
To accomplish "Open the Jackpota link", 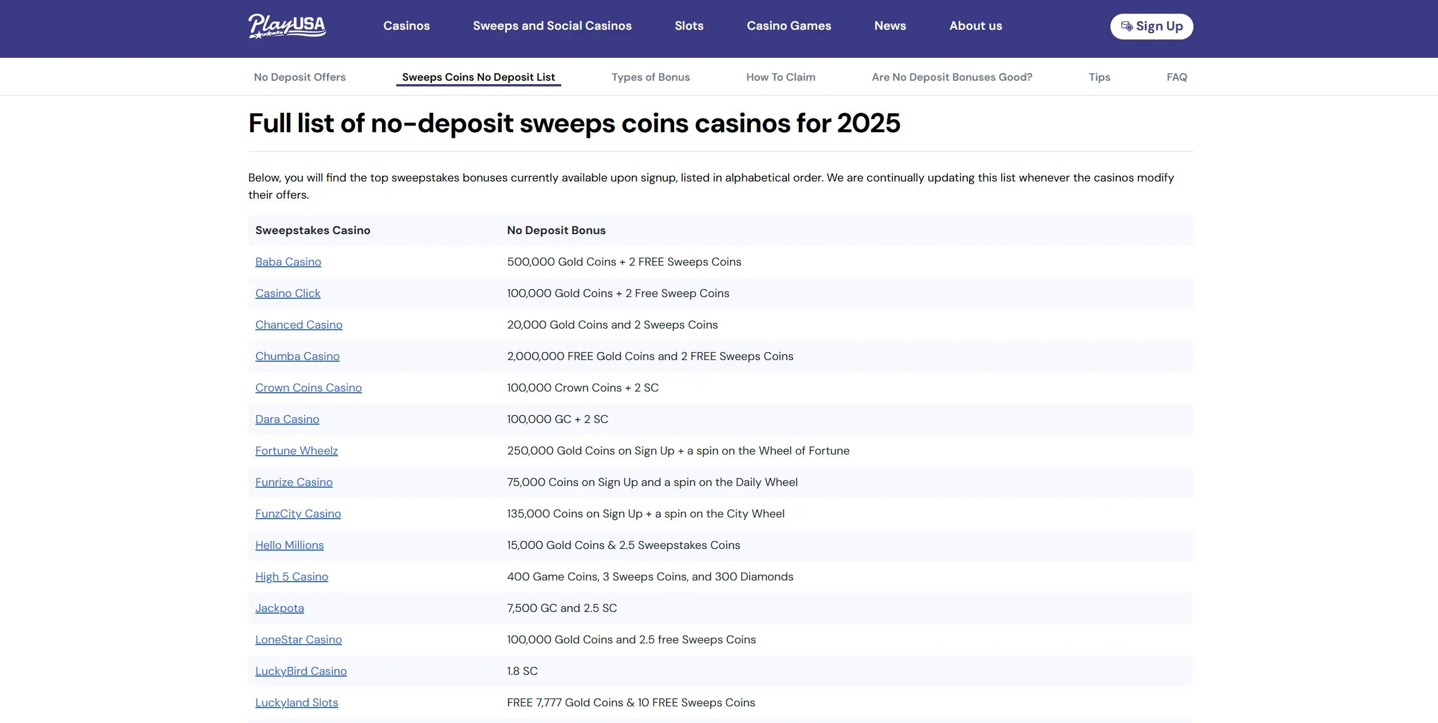I will pos(279,608).
